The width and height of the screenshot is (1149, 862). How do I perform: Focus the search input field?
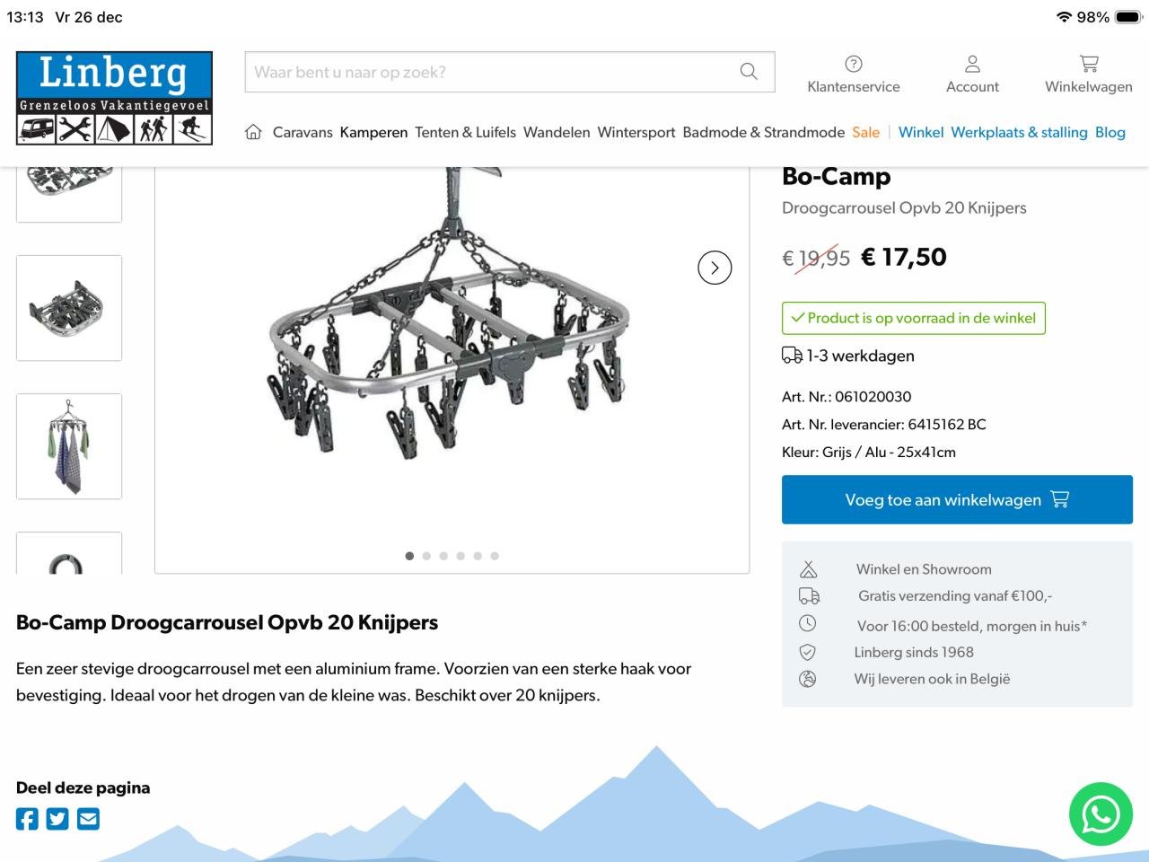[x=491, y=72]
